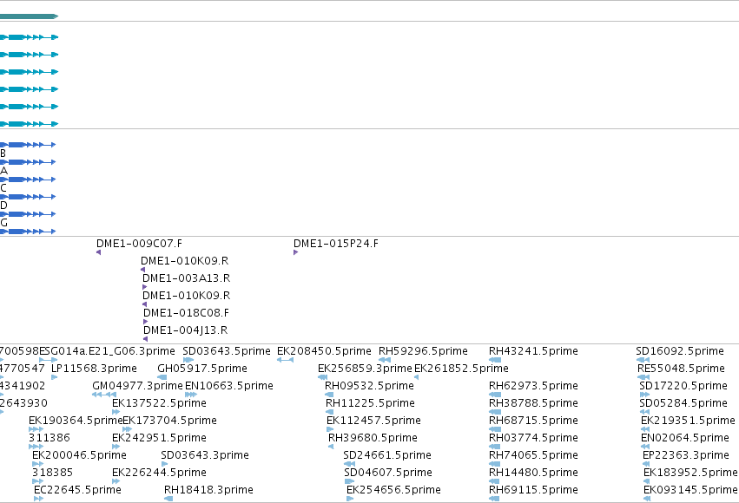Select transcript label D
Image resolution: width=739 pixels, height=503 pixels.
click(3, 206)
